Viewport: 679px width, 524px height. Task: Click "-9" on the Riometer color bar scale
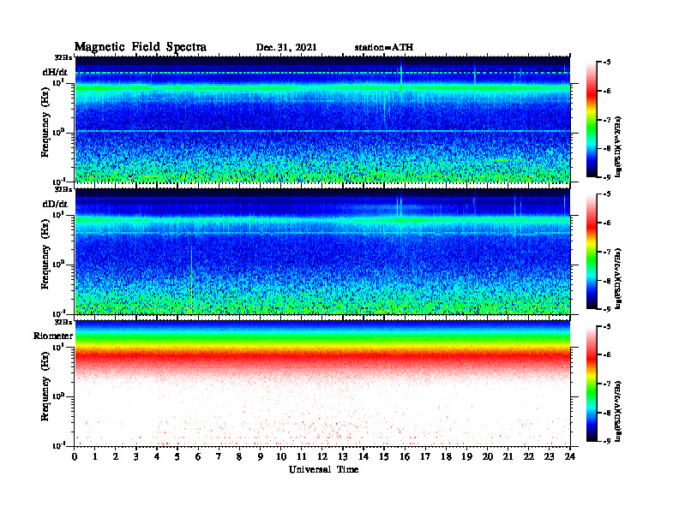pos(607,442)
